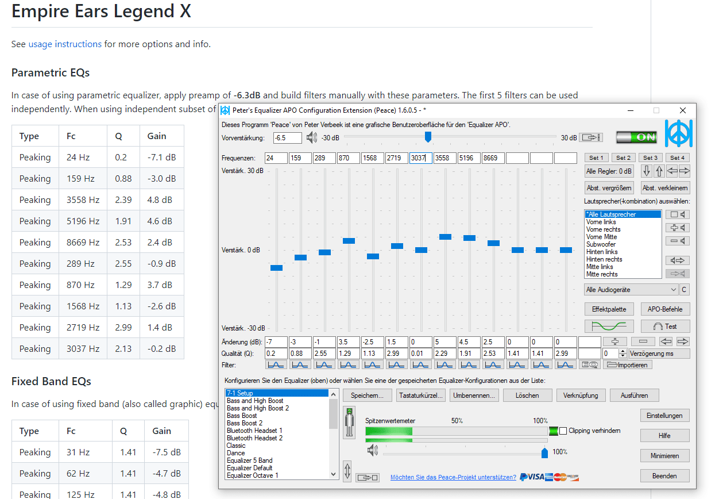Click filter type icon under 24 Hz band
Screen dimensions: 719x499
pyautogui.click(x=276, y=364)
